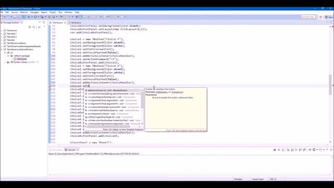334x188 pixels.
Task: Follow the setEnabled link in Javadoc popup
Action: (162, 92)
